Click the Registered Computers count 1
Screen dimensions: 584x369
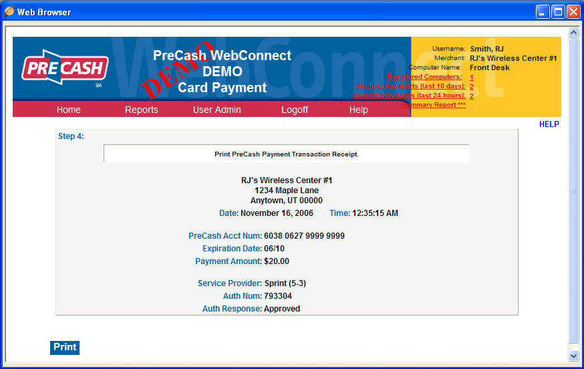[x=472, y=78]
